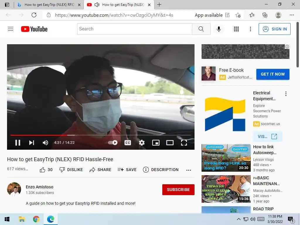This screenshot has height=225, width=300.
Task: Show the video DESCRIPTION
Action: tap(161, 170)
